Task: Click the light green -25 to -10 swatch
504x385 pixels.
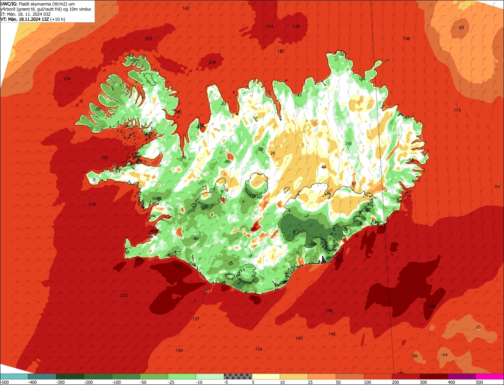Action: [x=182, y=376]
